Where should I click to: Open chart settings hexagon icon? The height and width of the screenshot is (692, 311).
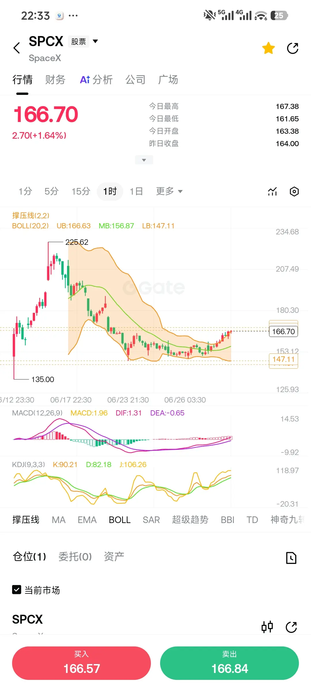294,191
